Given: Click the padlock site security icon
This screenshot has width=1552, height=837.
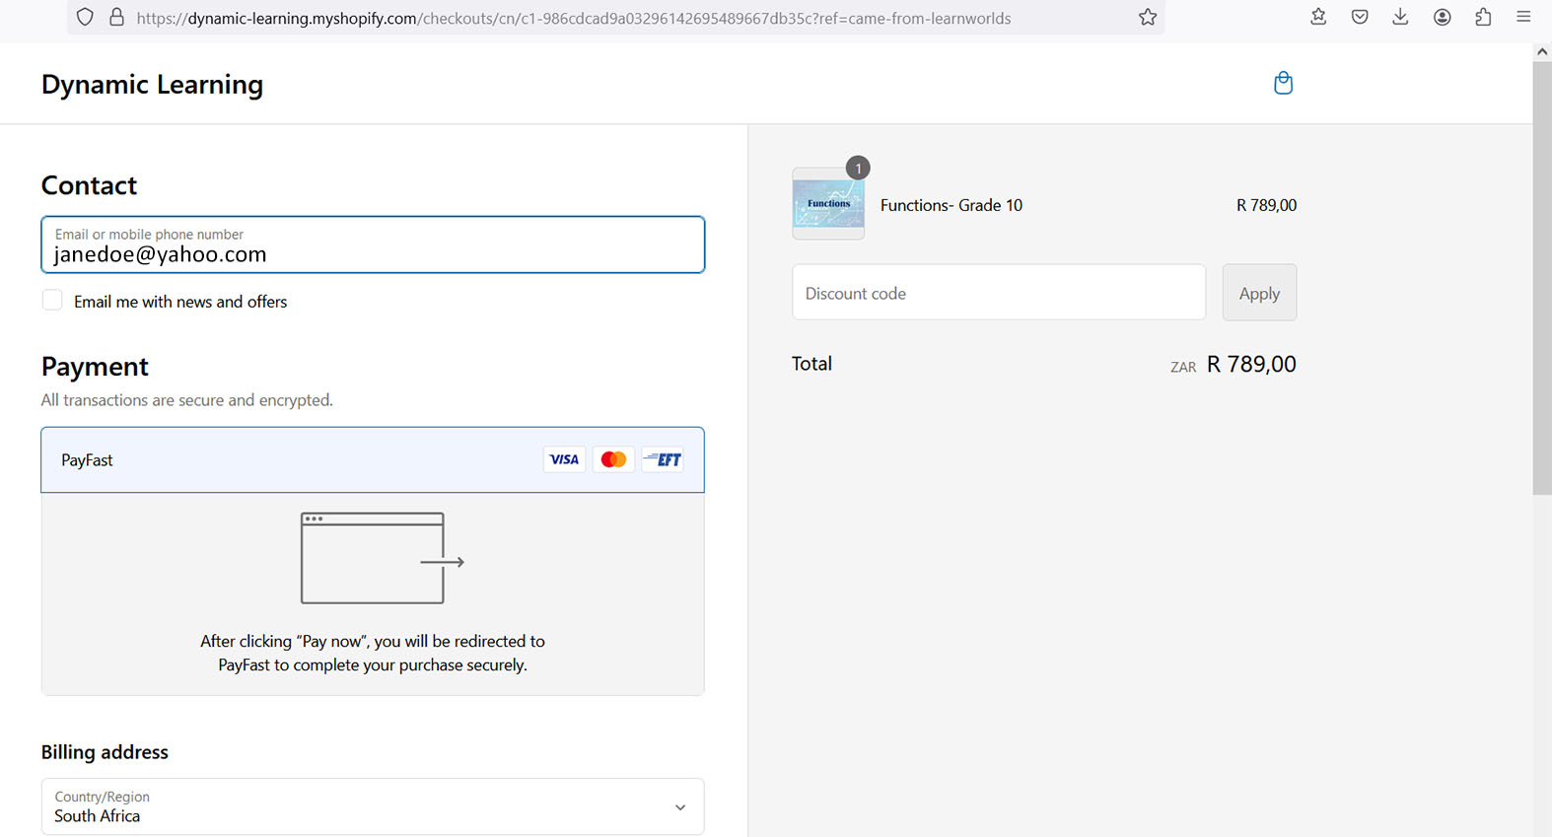Looking at the screenshot, I should point(116,17).
